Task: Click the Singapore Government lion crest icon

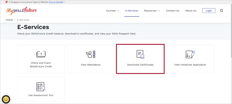Action: pyautogui.click(x=7, y=2)
